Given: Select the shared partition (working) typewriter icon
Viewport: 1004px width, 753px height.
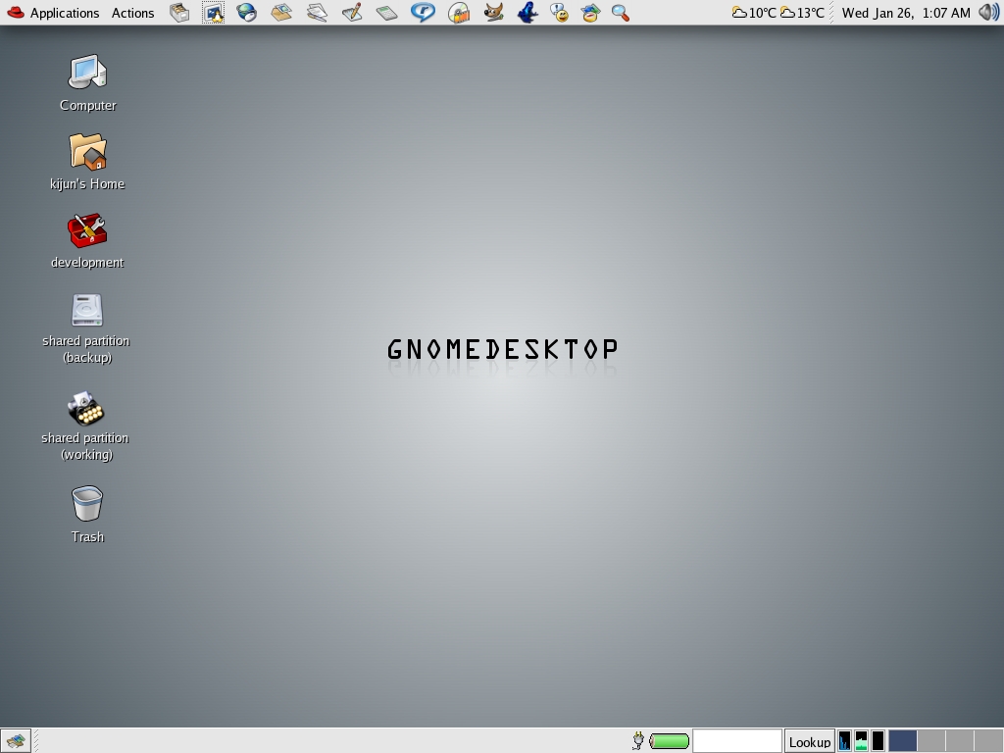Looking at the screenshot, I should tap(86, 409).
